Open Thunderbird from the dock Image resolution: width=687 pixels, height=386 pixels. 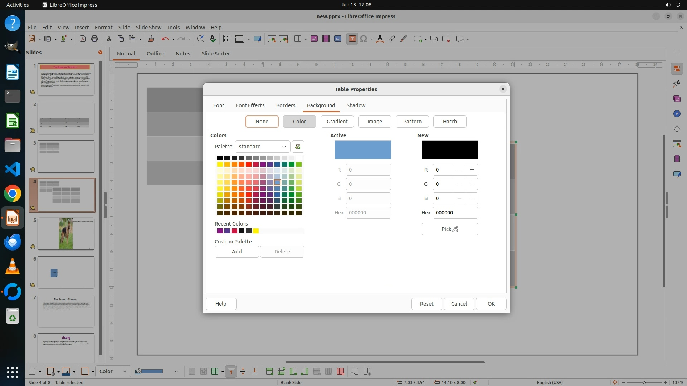click(x=13, y=243)
